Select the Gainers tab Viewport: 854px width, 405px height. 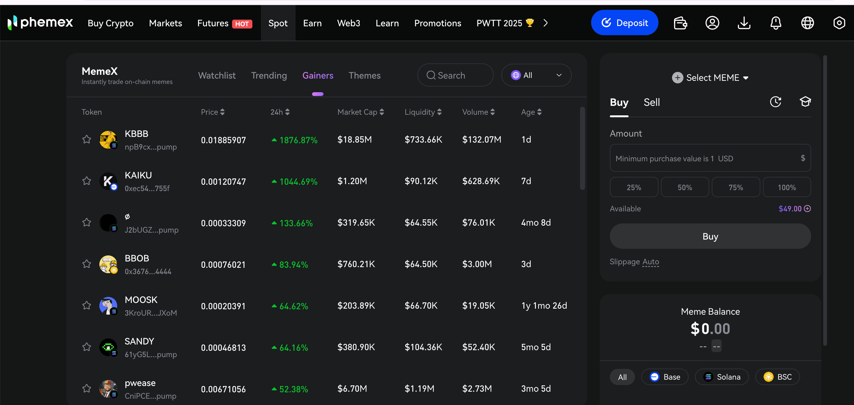[x=317, y=75]
